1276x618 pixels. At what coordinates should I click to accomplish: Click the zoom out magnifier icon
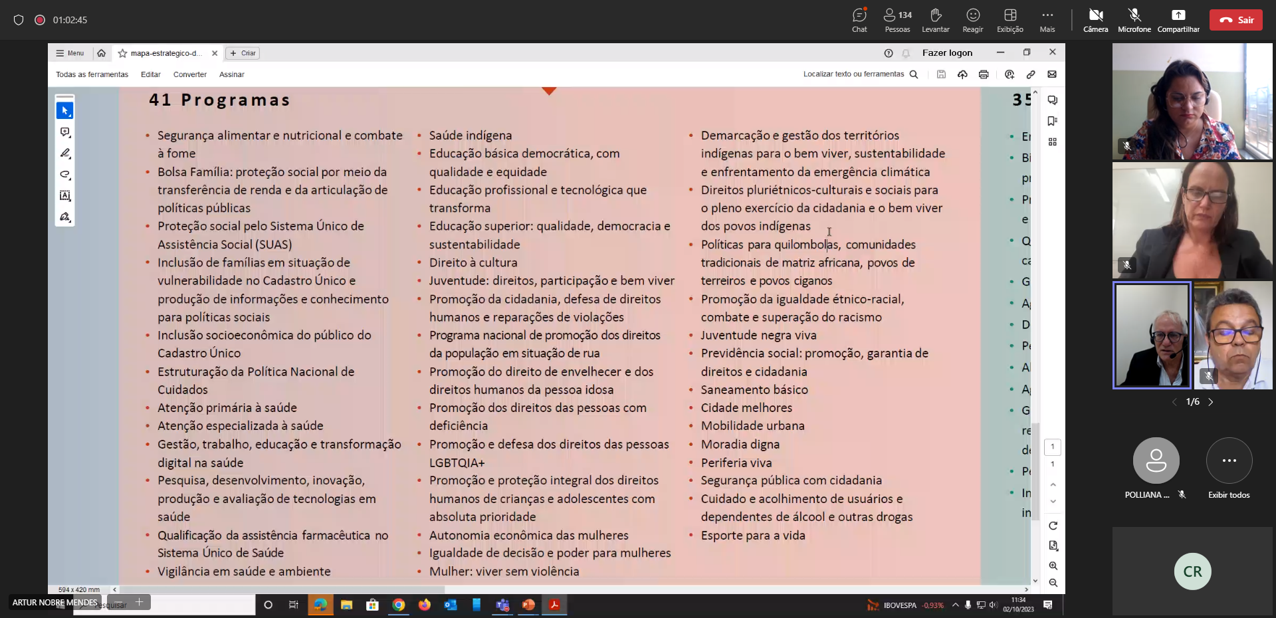[1053, 583]
